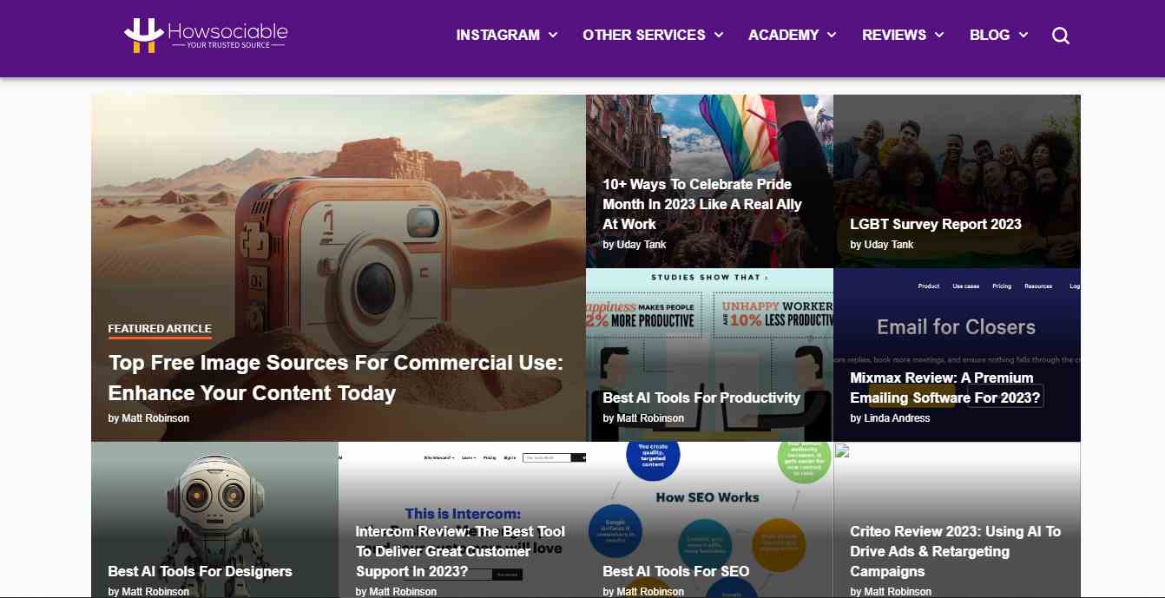The image size is (1165, 598).
Task: Open the featured article about free image sources
Action: coord(335,378)
